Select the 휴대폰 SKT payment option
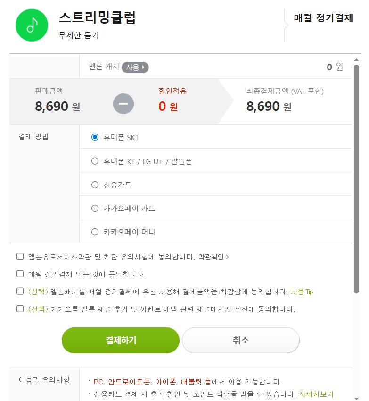 [95, 137]
